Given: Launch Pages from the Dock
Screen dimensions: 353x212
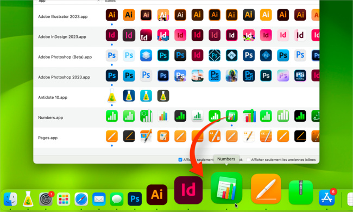Looking at the screenshot, I should 266,189.
